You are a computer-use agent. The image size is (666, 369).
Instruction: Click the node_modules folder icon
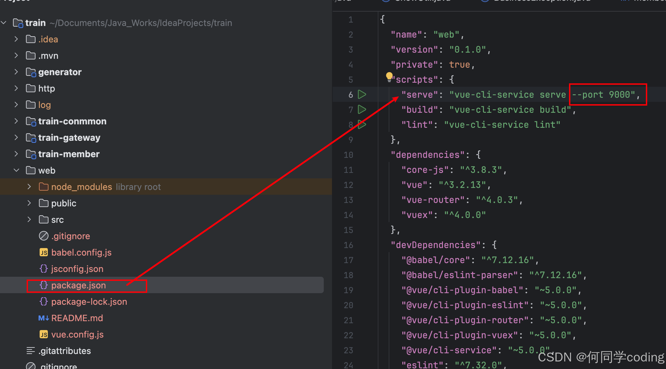tap(44, 187)
